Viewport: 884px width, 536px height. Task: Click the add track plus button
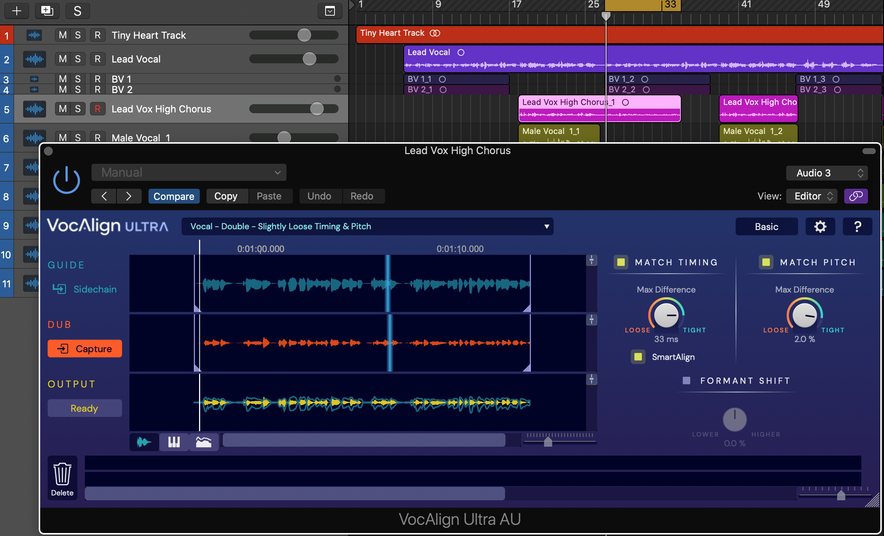(x=17, y=11)
